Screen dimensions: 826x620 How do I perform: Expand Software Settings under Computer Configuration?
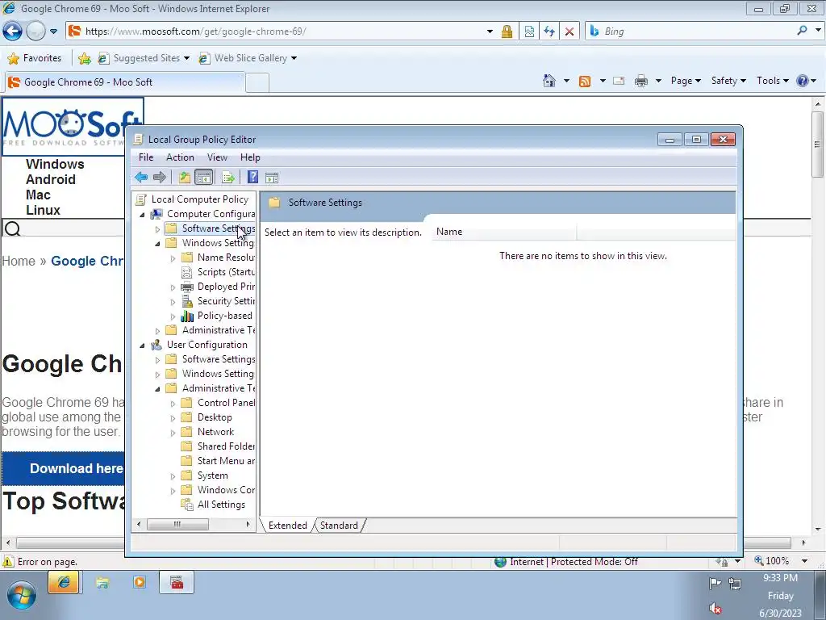click(x=157, y=229)
